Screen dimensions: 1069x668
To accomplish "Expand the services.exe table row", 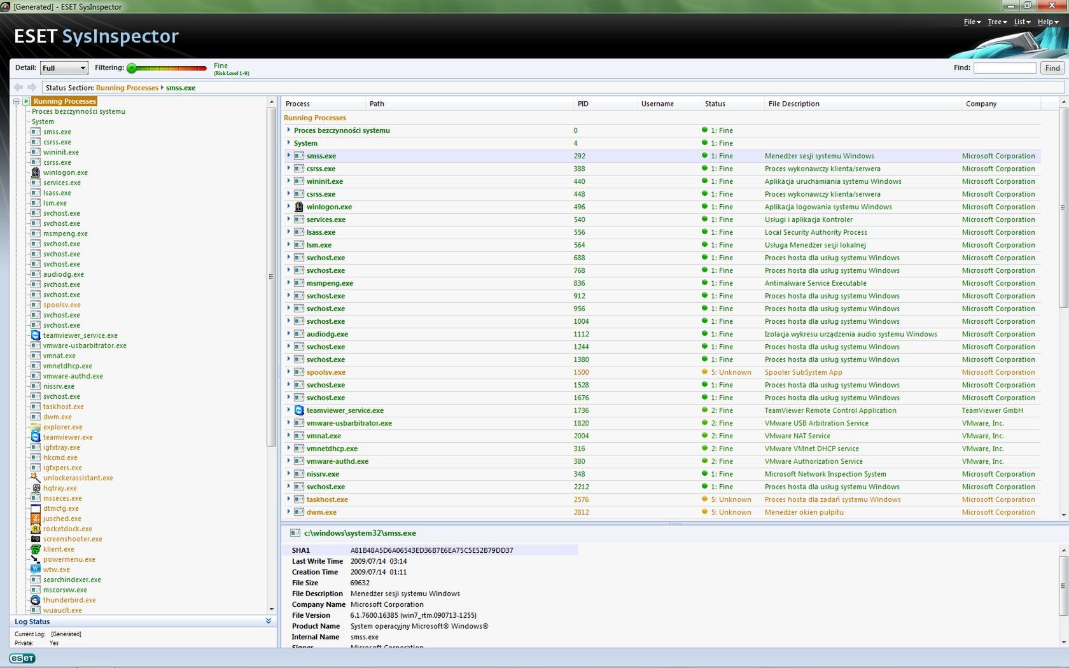I will [288, 219].
